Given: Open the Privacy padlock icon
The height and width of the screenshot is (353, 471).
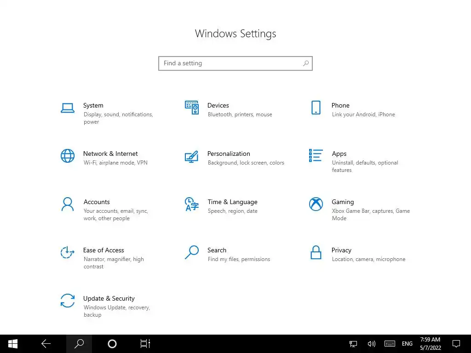Looking at the screenshot, I should click(x=316, y=252).
